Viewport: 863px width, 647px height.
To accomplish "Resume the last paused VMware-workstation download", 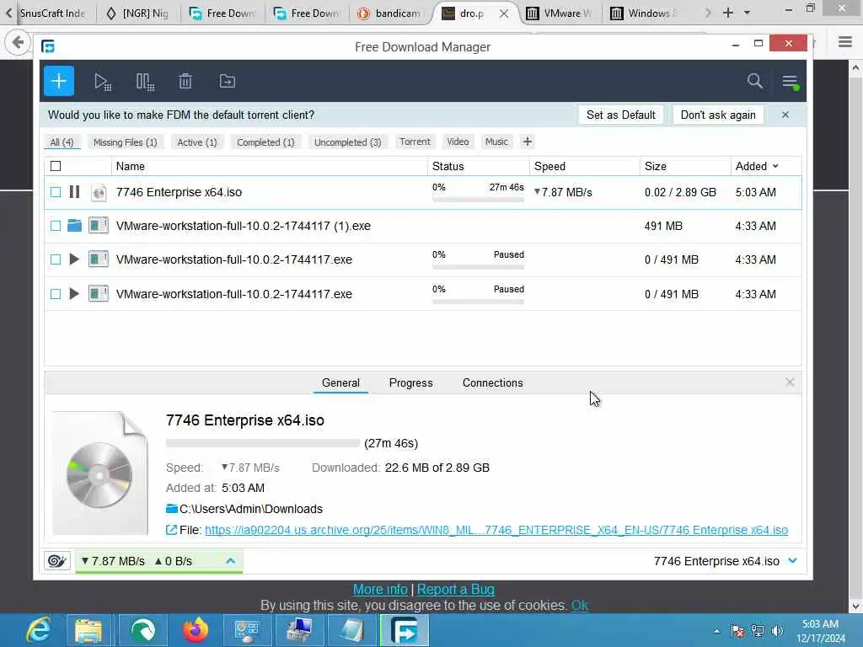I will click(x=74, y=294).
